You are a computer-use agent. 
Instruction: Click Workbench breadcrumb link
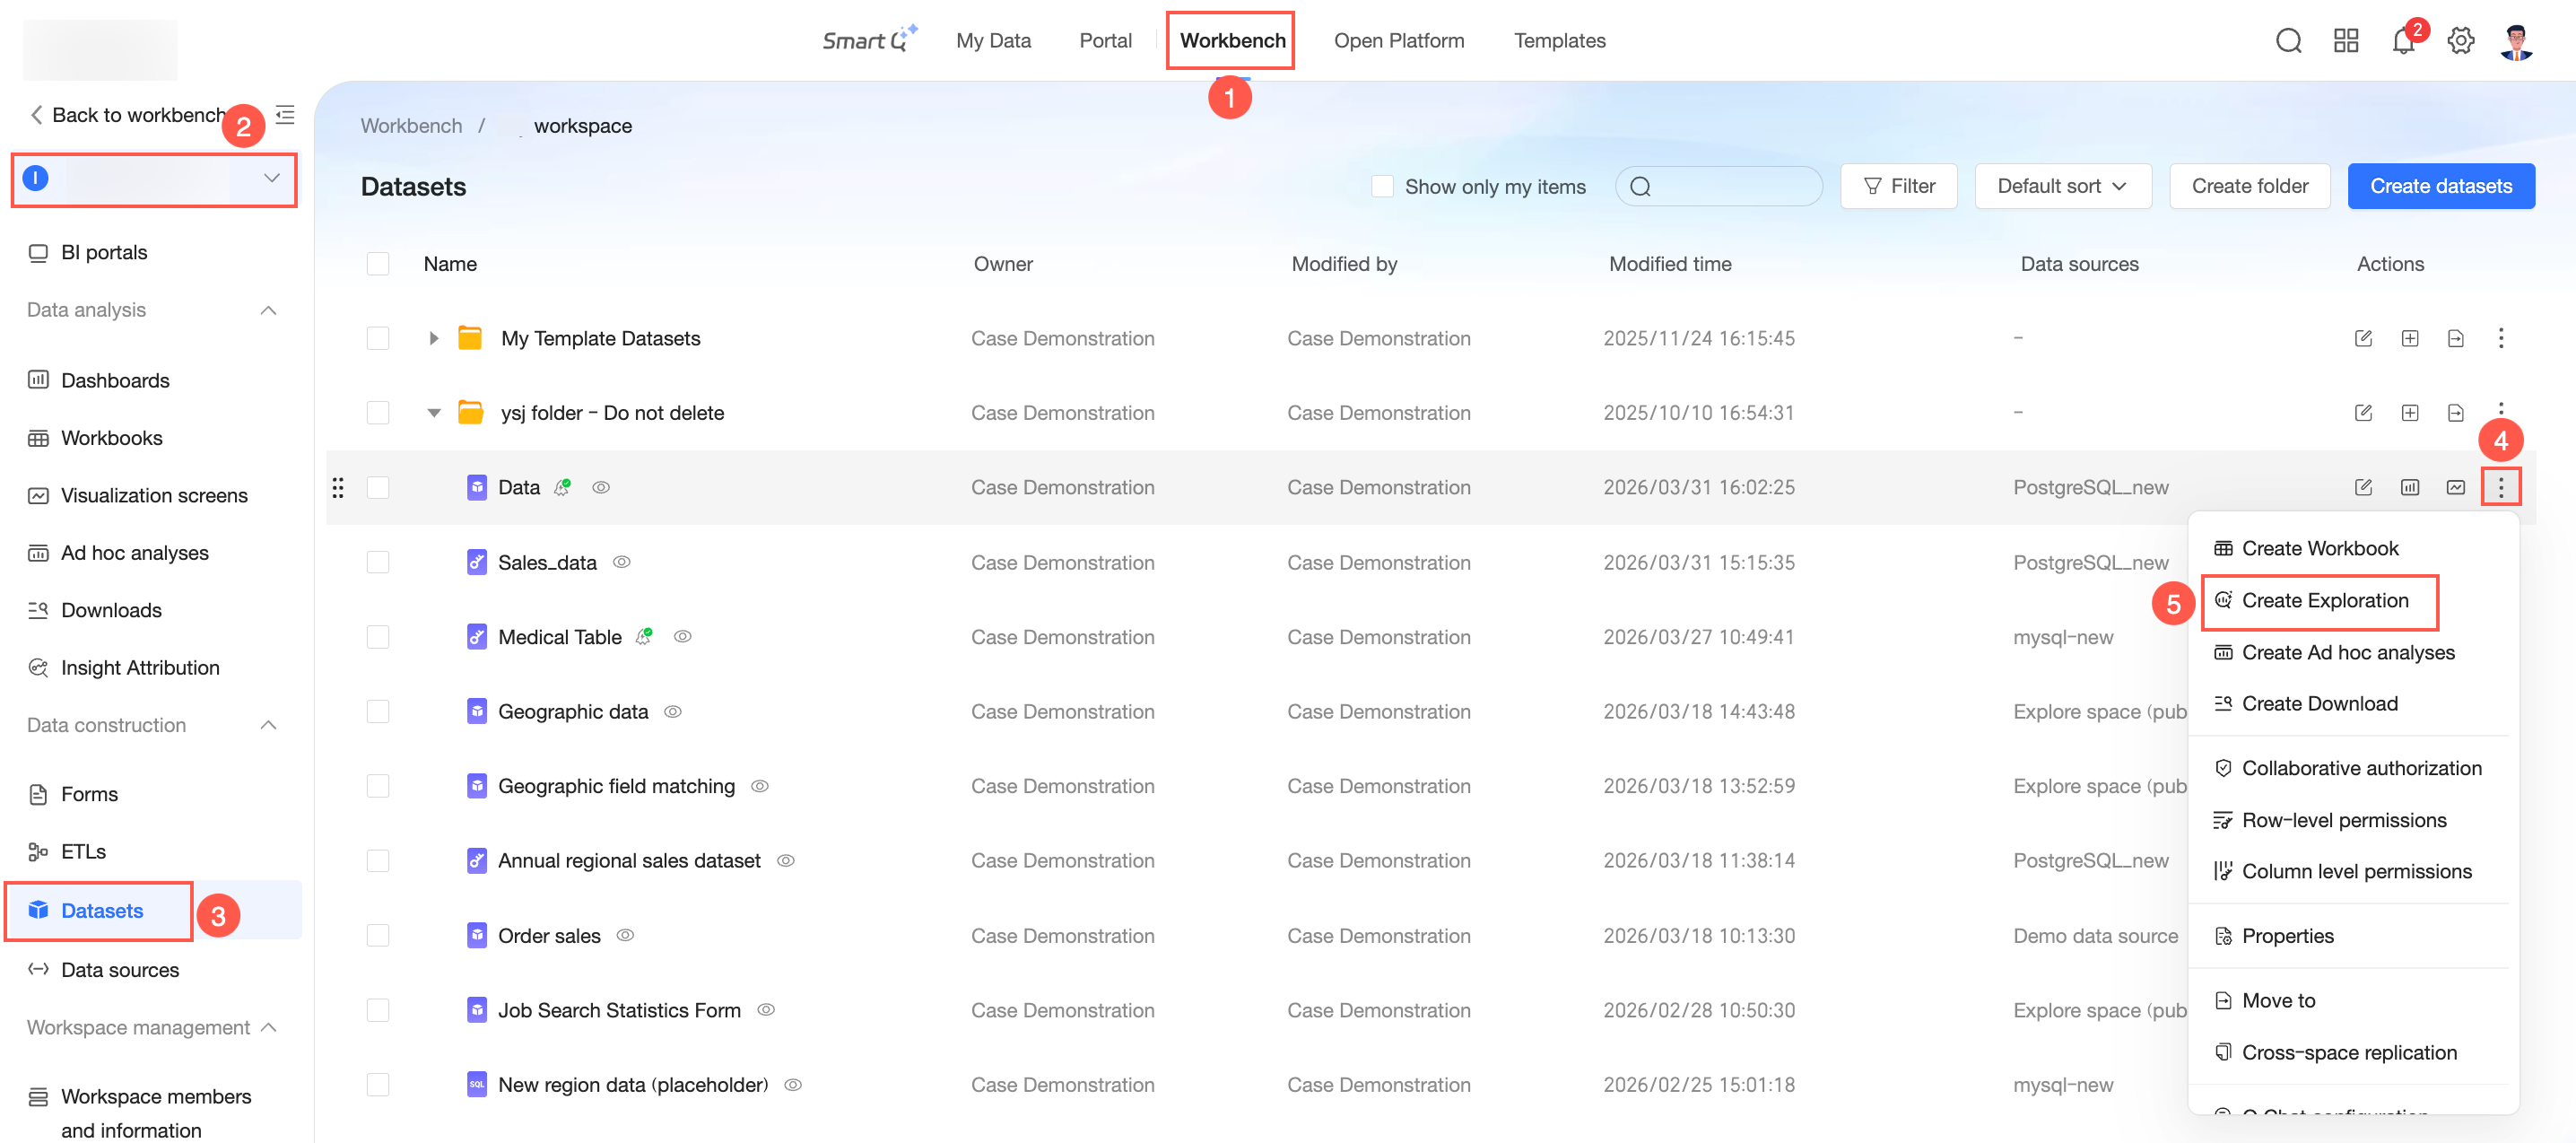coord(411,126)
